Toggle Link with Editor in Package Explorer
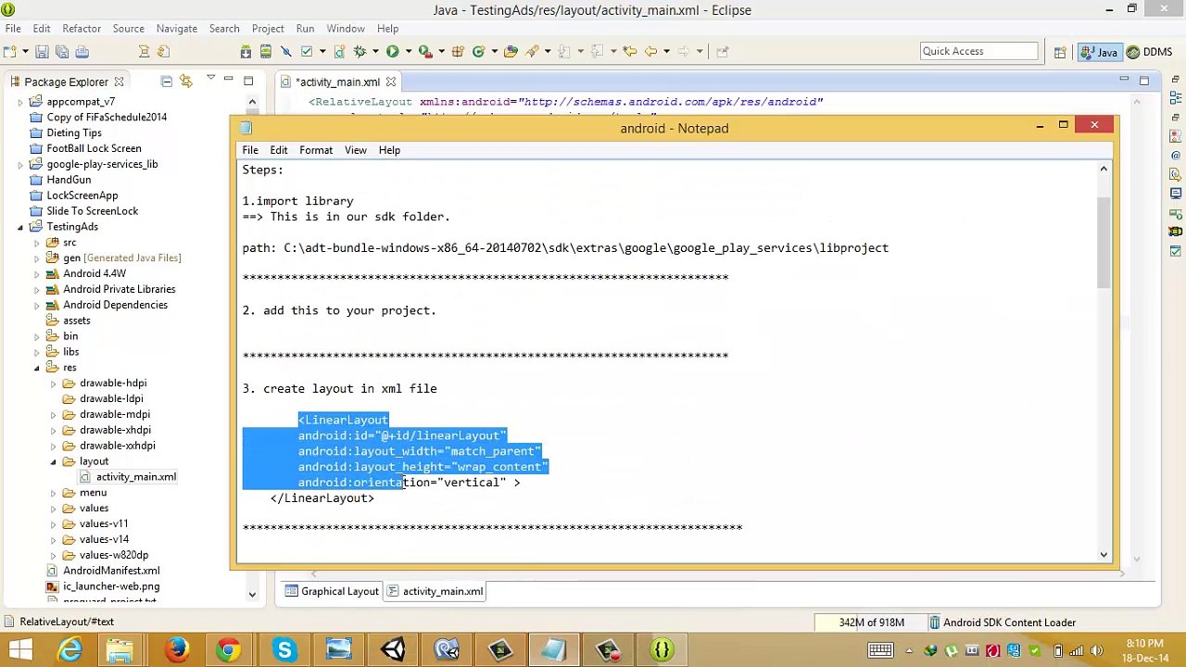The width and height of the screenshot is (1186, 667). tap(185, 82)
